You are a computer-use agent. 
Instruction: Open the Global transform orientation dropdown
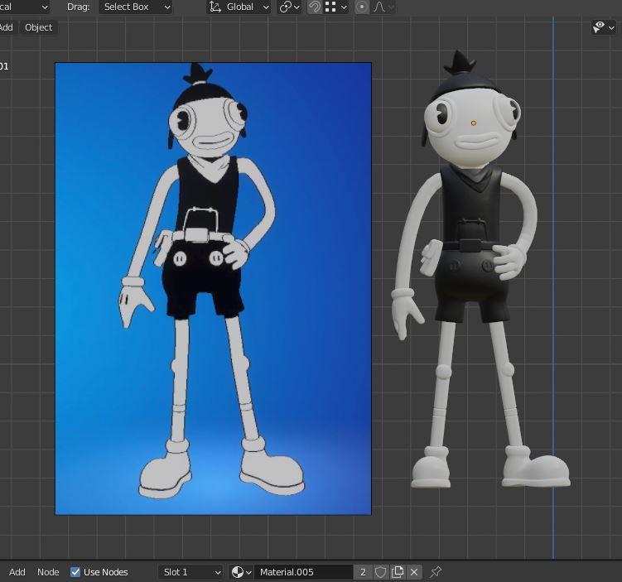click(x=239, y=7)
